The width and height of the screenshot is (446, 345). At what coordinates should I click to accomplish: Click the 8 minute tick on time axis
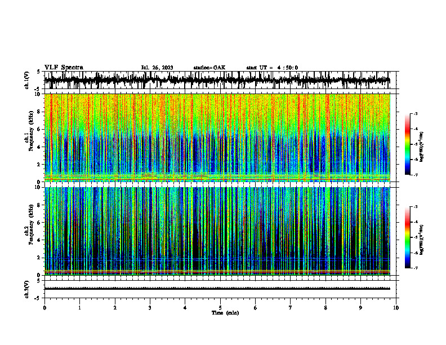325,308
